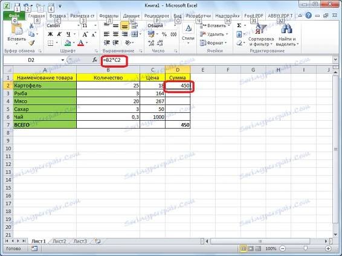Click the zoom in plus button

tap(328, 248)
